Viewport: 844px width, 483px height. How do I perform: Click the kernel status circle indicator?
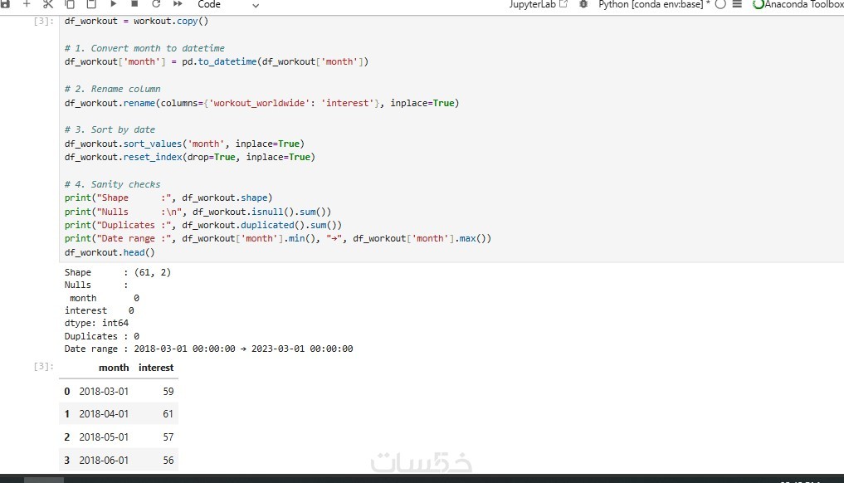(x=720, y=4)
